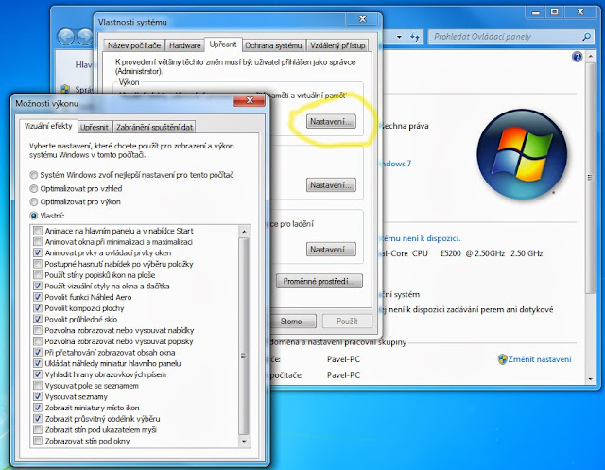Enable Animace na hlavním panelu a v nabídce Start
605x470 pixels.
[38, 231]
